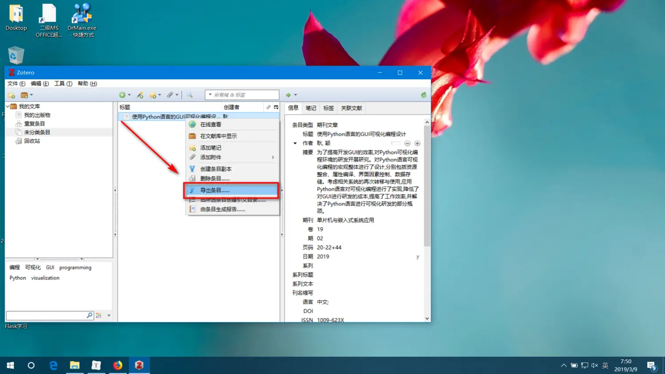Select 我的出版物 in the collection tree

(37, 115)
